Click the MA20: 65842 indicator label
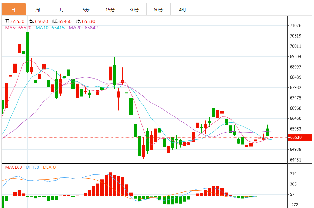The height and width of the screenshot is (208, 314). coord(83,28)
